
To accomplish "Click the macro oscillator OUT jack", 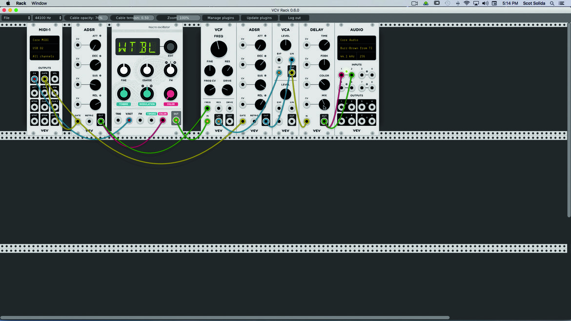I will [x=176, y=120].
